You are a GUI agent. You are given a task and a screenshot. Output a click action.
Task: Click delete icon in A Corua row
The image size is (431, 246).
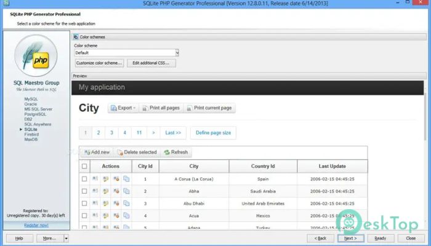(116, 179)
